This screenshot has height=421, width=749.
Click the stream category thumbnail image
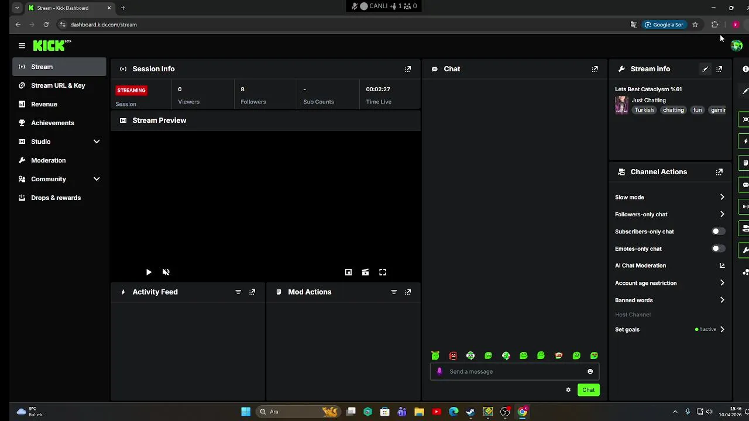click(621, 105)
